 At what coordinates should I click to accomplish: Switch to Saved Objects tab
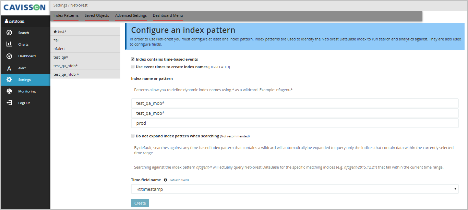(97, 16)
